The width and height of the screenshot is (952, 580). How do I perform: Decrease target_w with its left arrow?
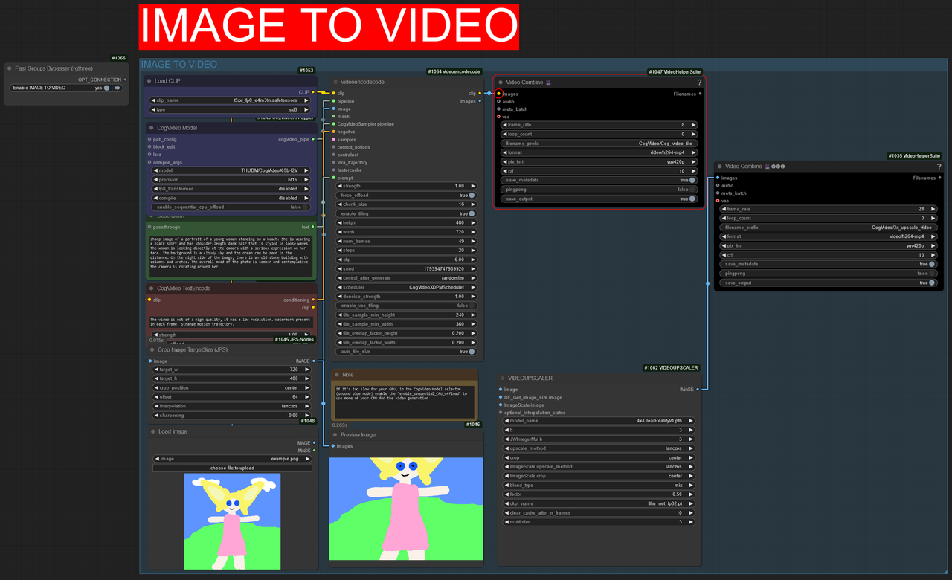156,370
